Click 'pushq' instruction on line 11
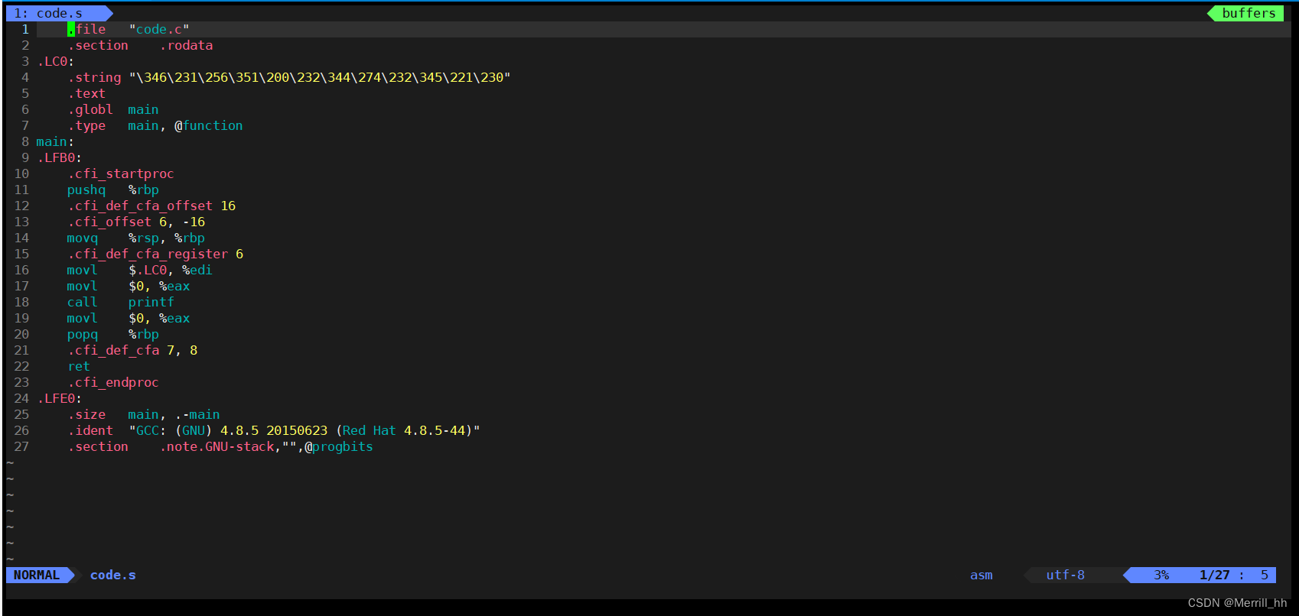 (86, 190)
